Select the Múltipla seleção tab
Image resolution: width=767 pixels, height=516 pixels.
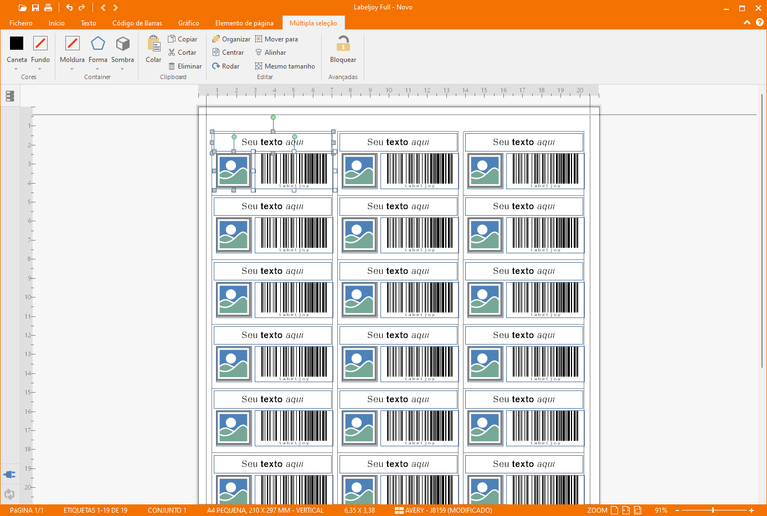click(x=313, y=23)
